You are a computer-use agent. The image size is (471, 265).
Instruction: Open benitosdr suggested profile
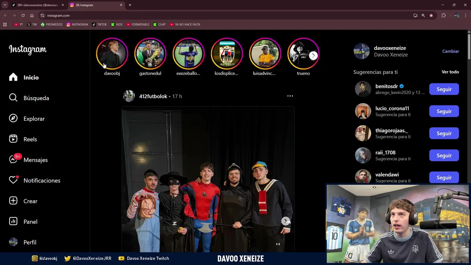point(386,86)
